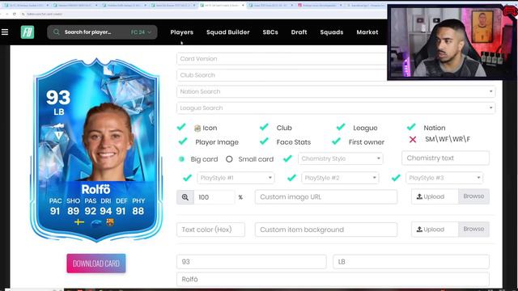The image size is (518, 291).
Task: Click Browse next to Custom item background
Action: (473, 229)
